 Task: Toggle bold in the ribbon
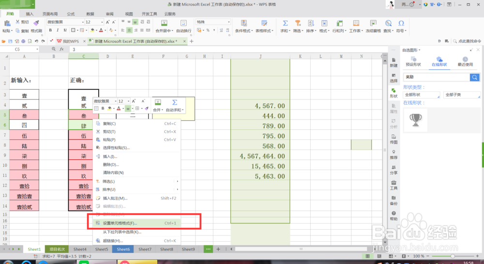point(50,30)
